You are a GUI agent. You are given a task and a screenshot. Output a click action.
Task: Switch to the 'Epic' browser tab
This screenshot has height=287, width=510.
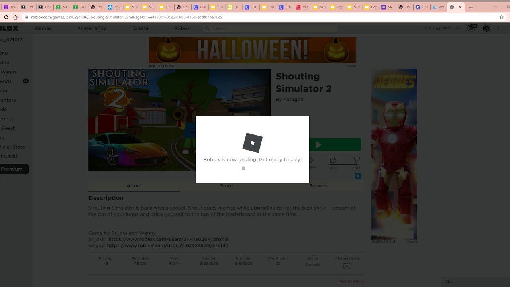tap(114, 7)
